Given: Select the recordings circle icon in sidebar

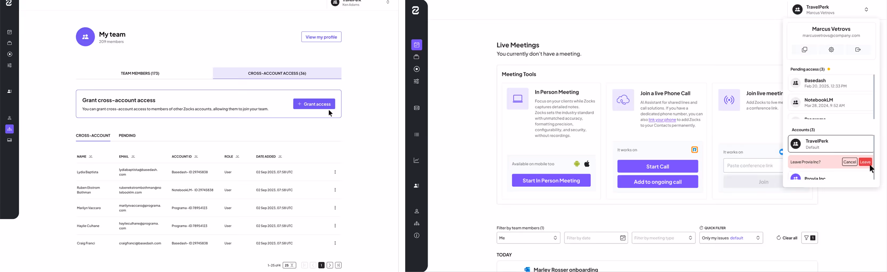Looking at the screenshot, I should click(x=417, y=69).
